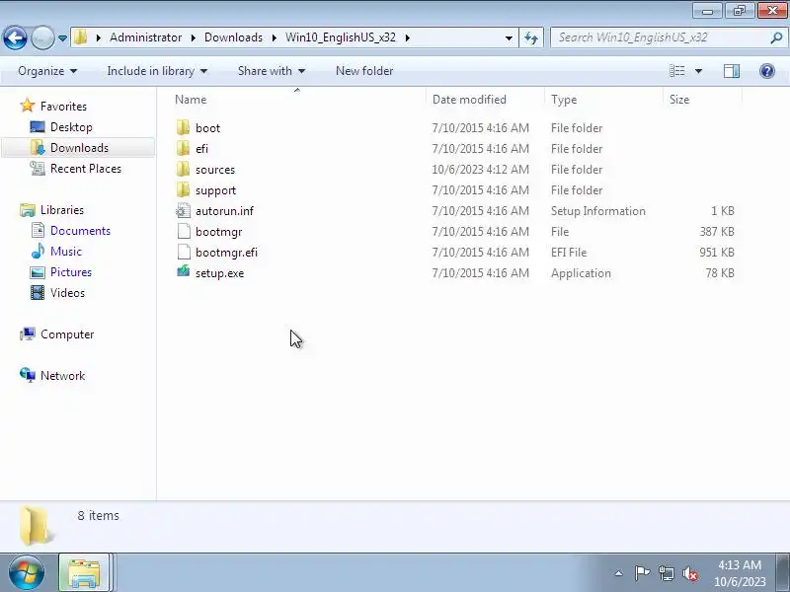Go back using the Back arrow button
790x592 pixels.
pos(15,37)
